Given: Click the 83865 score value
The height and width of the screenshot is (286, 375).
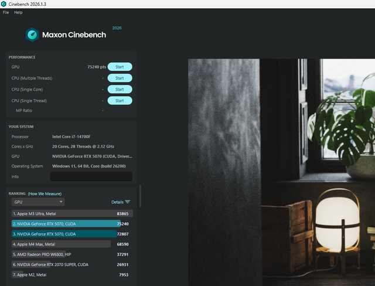Looking at the screenshot, I should [x=122, y=214].
